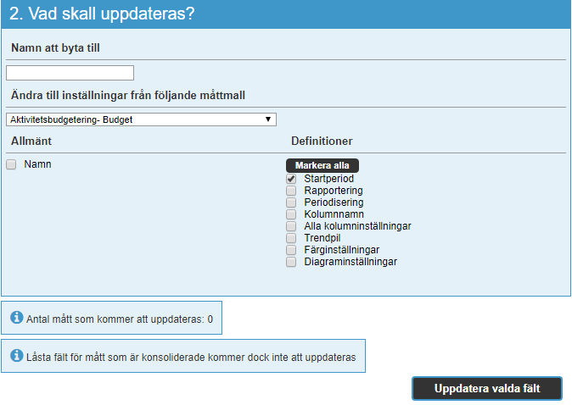Click the Vad skall uppdateras header bar
The height and width of the screenshot is (405, 572).
[x=286, y=14]
